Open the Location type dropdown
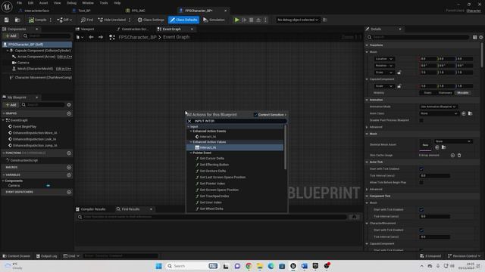The image size is (485, 272). coord(384,59)
